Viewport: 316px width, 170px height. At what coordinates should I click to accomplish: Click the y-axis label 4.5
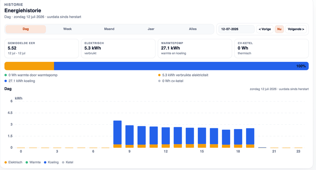point(10,113)
